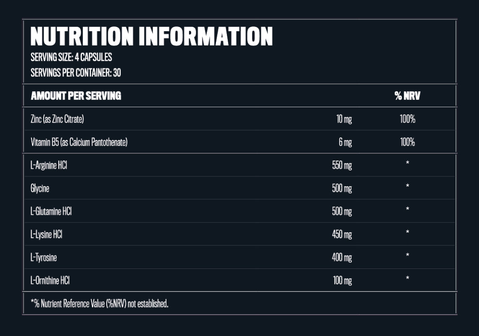Image resolution: width=479 pixels, height=336 pixels.
Task: Select the Glycine ingredient label
Action: [40, 189]
